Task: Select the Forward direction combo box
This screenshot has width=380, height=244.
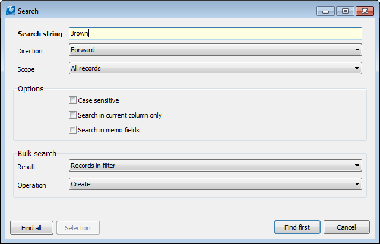Action: [x=215, y=50]
